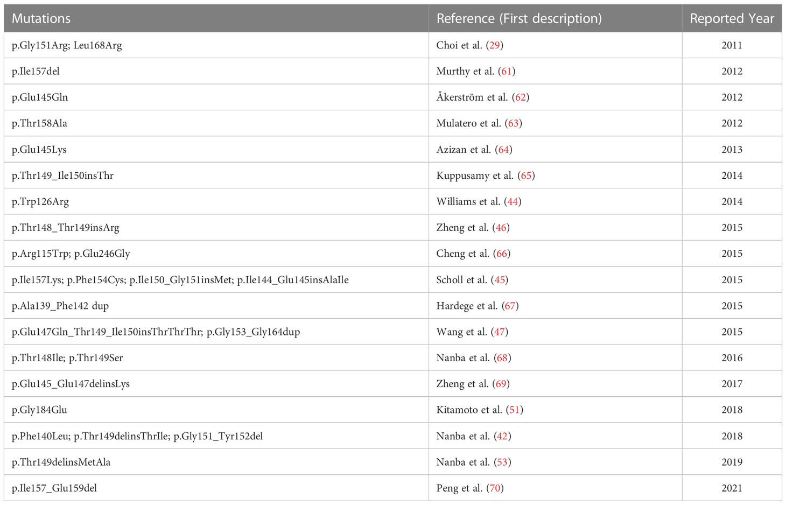786x505 pixels.
Task: Click year 2015 in the Scholl row
Action: (x=732, y=280)
